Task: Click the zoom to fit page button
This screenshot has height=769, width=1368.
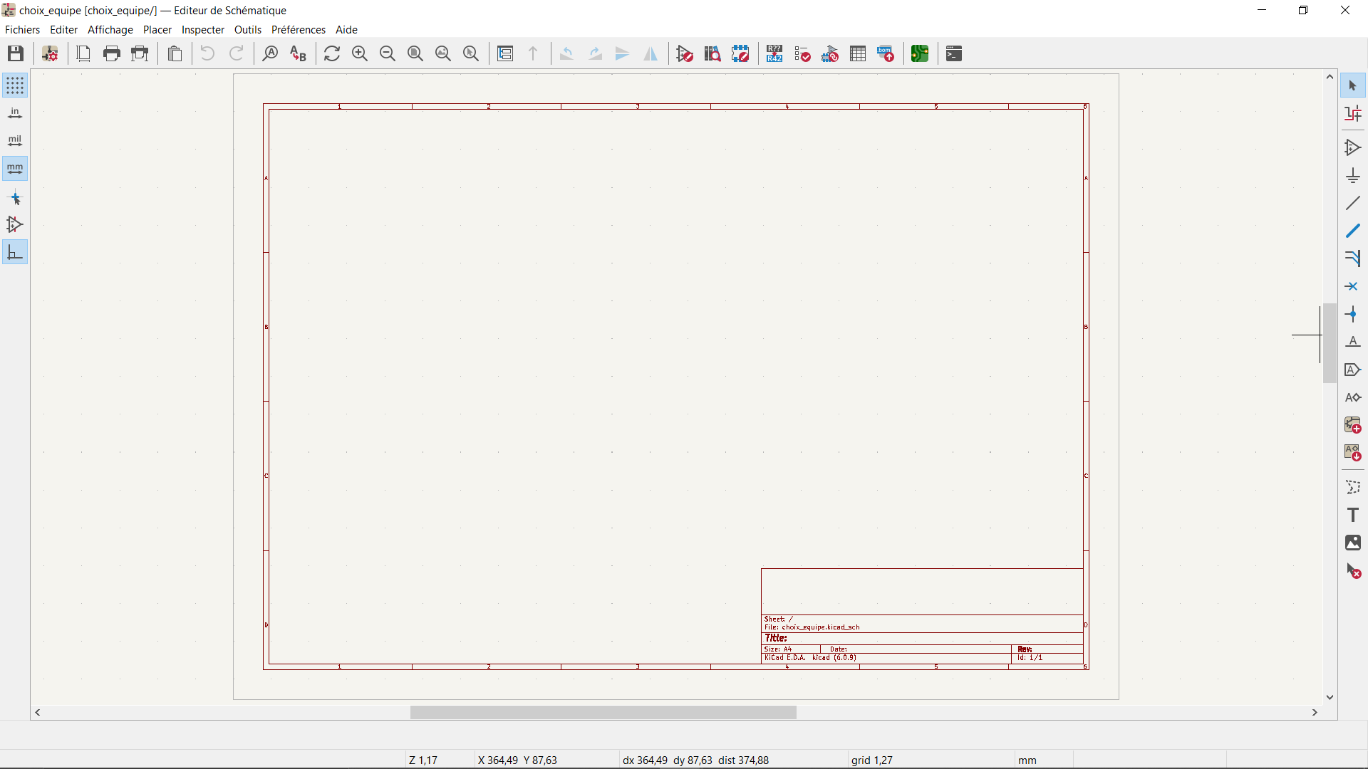Action: 415,53
